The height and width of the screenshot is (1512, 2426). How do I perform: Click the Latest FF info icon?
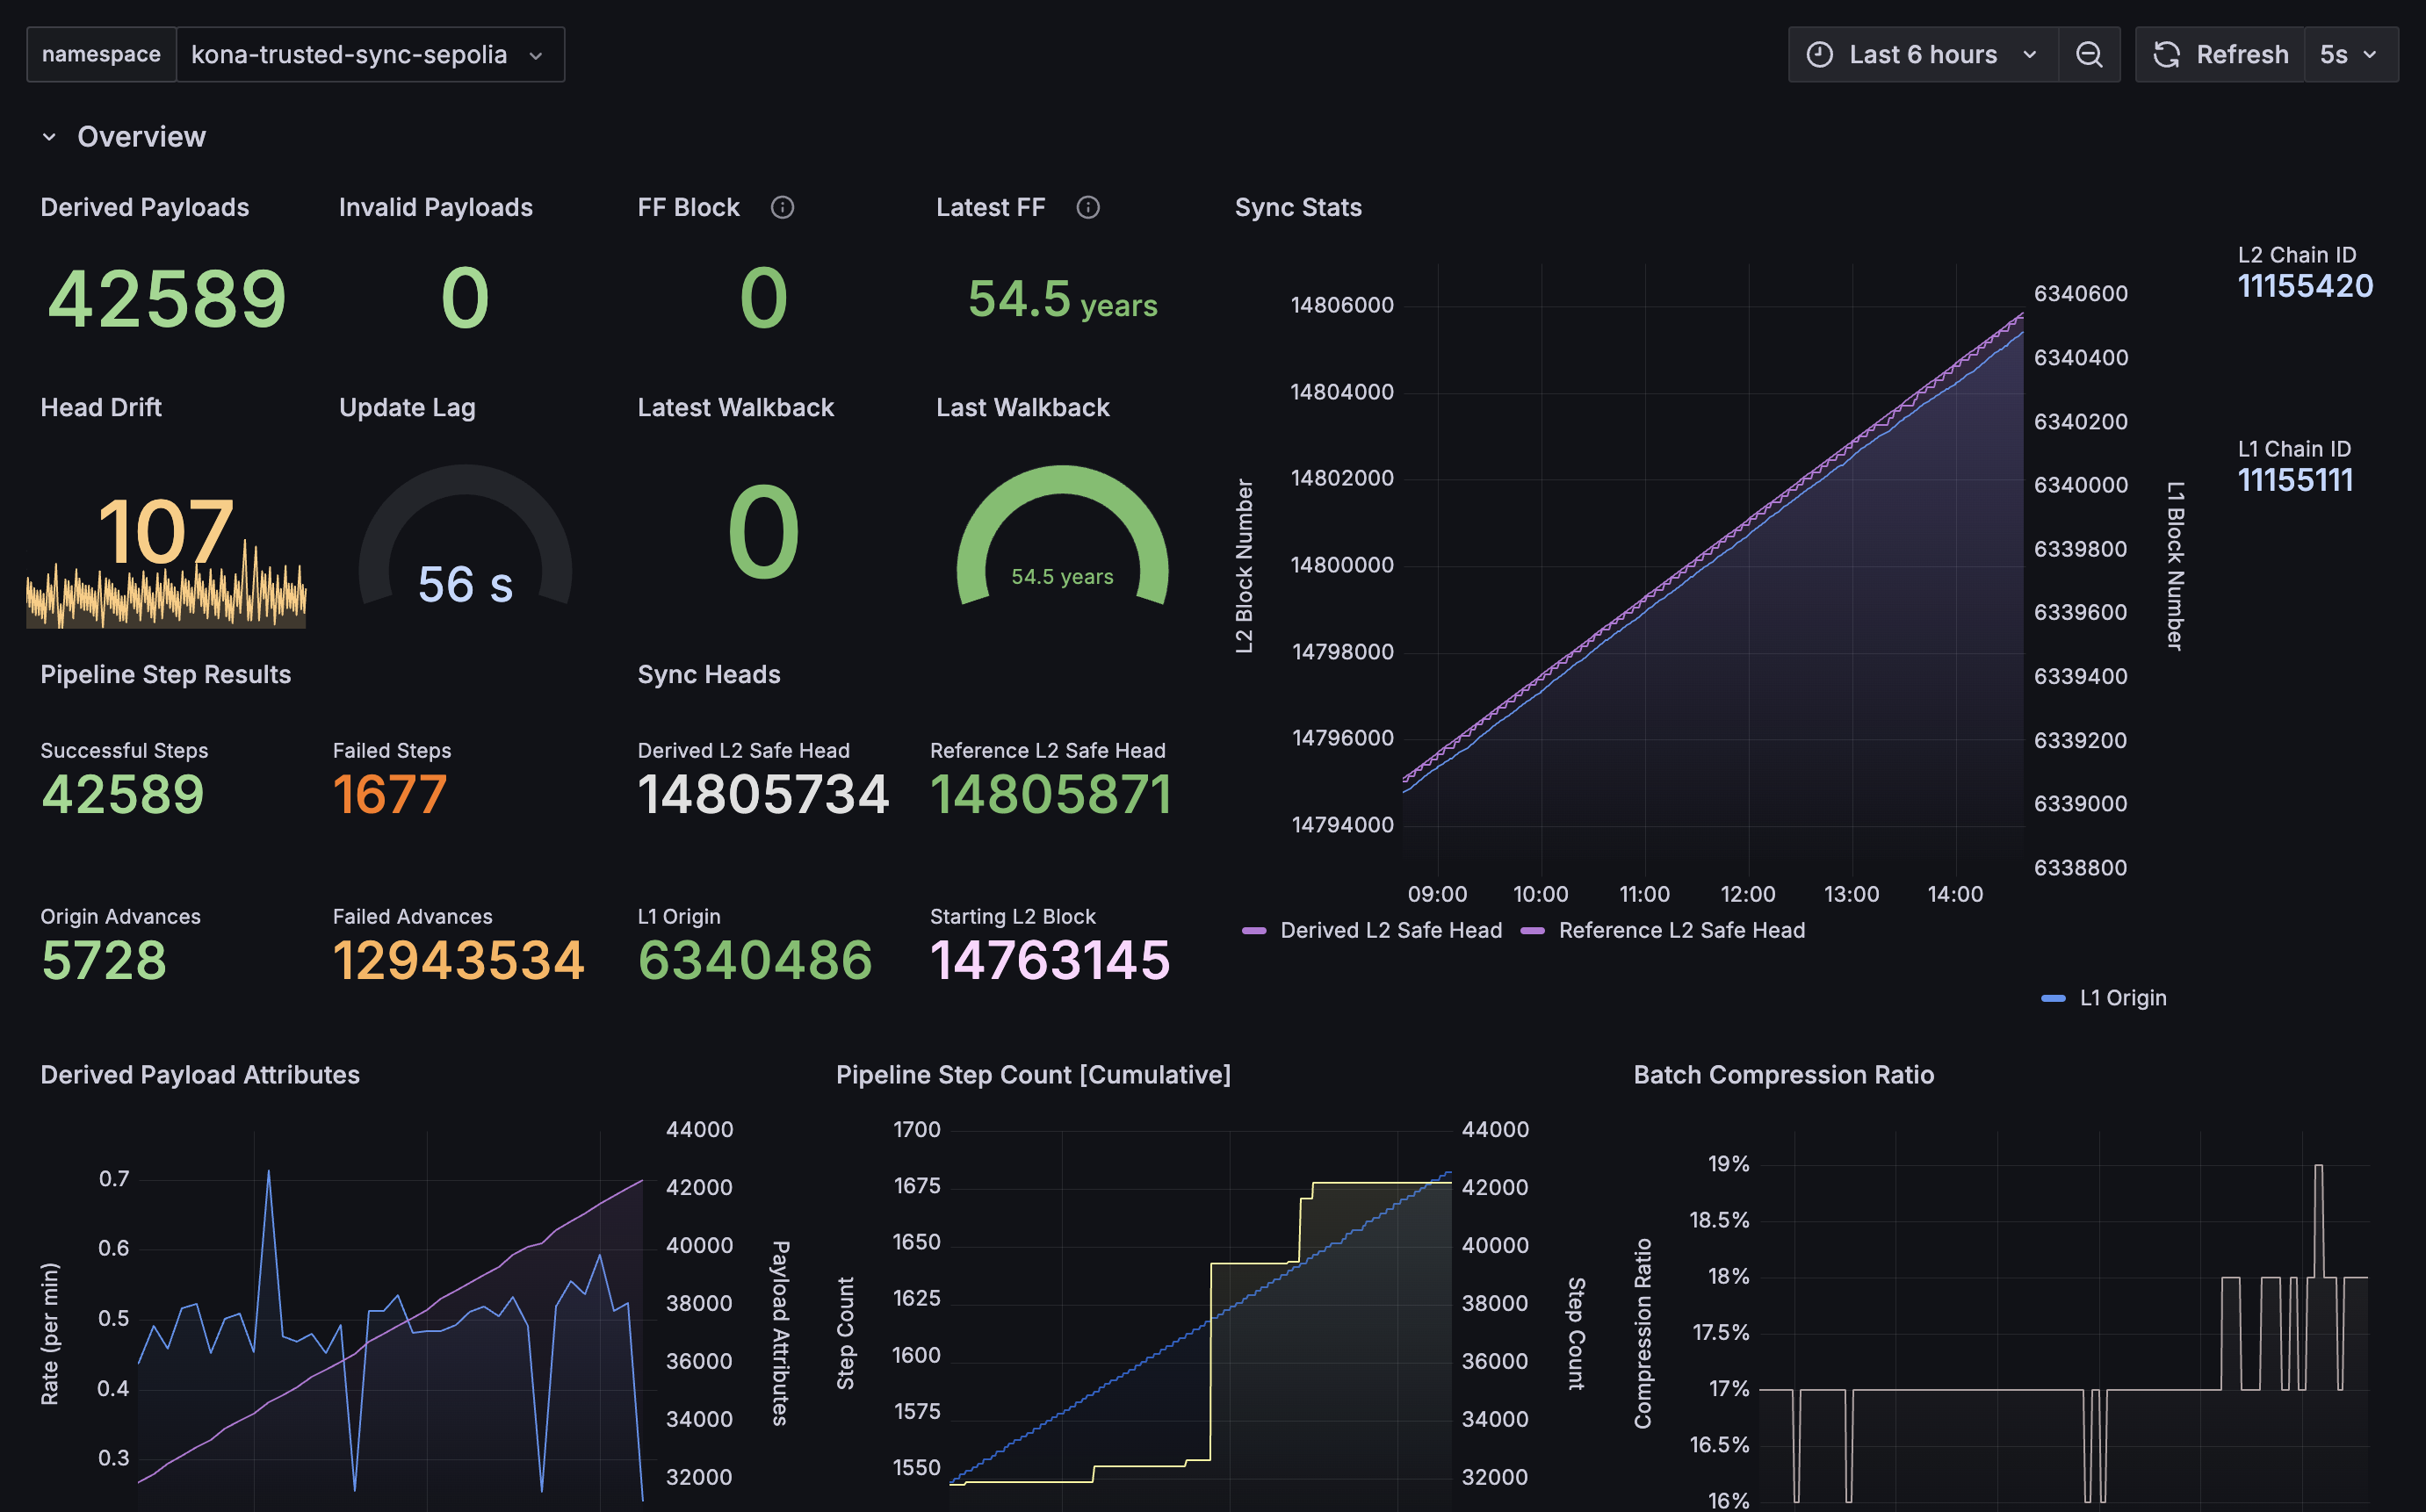(1087, 207)
